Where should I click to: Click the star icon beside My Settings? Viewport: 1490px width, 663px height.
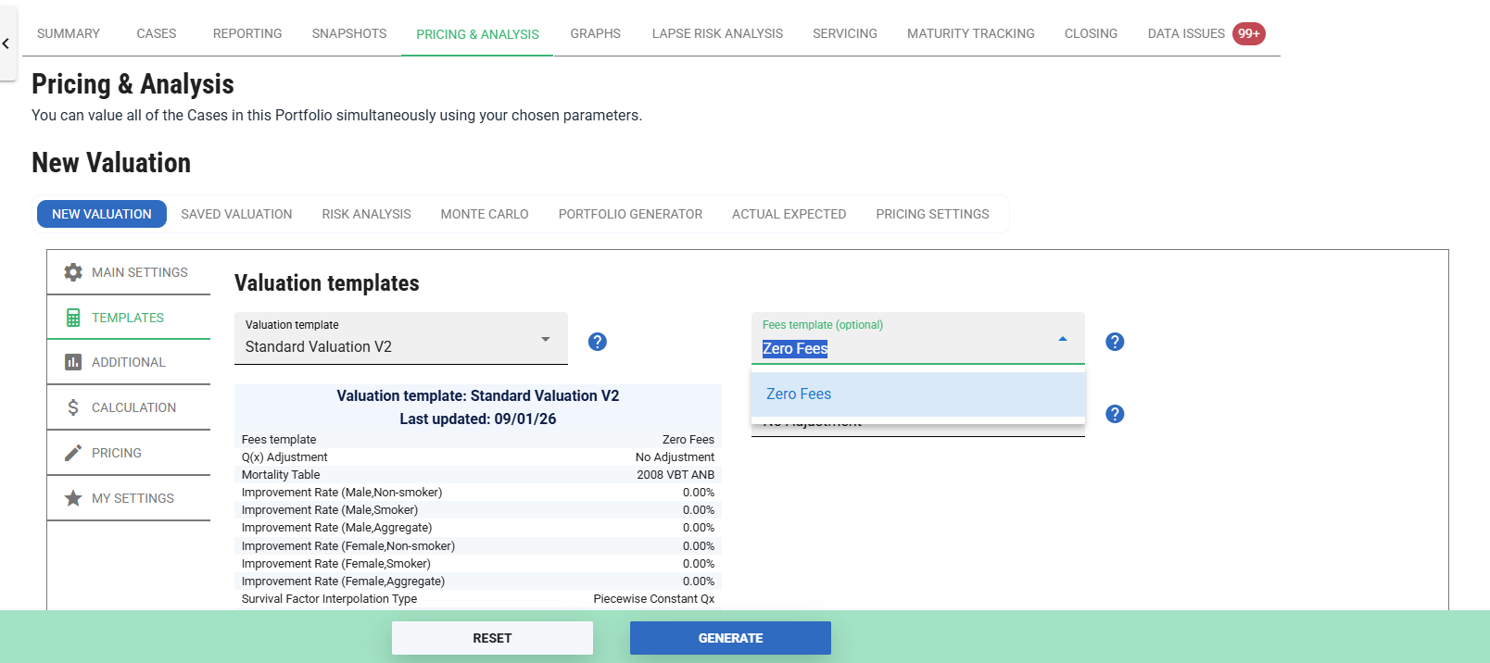point(73,498)
